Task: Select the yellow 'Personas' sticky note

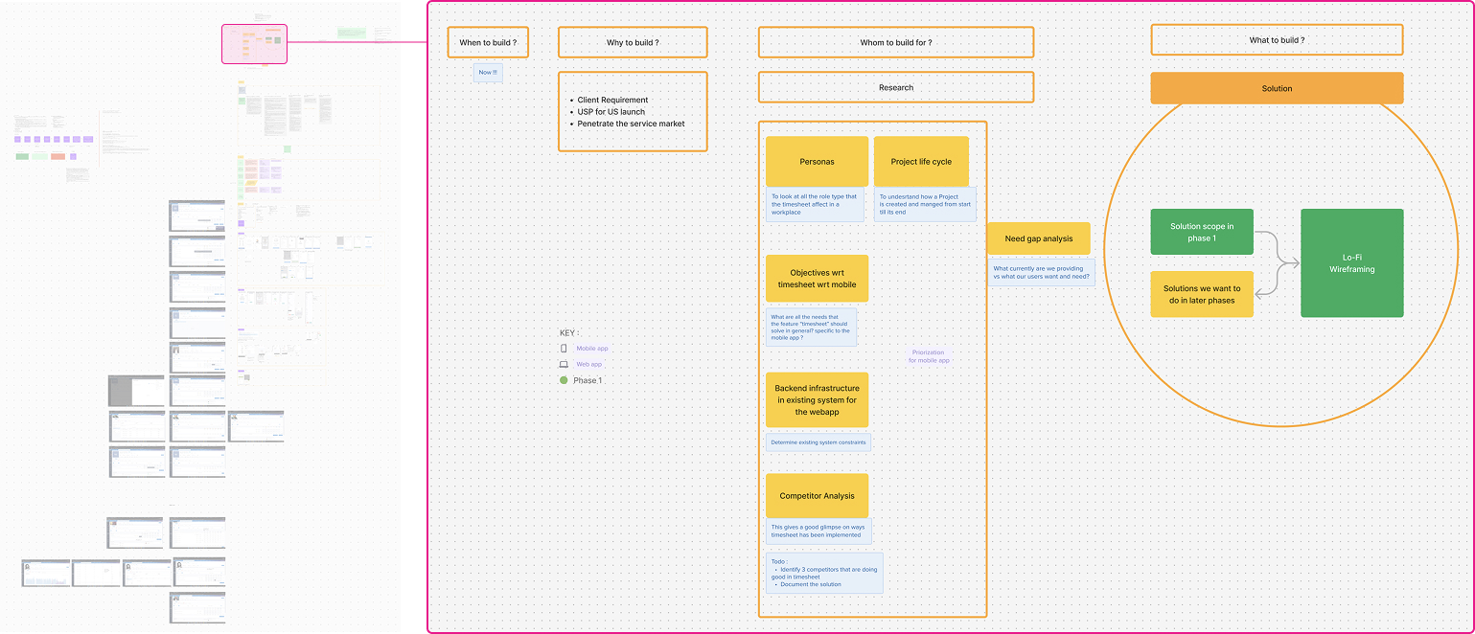Action: [x=816, y=161]
